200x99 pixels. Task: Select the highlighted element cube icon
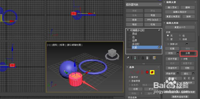(152, 72)
